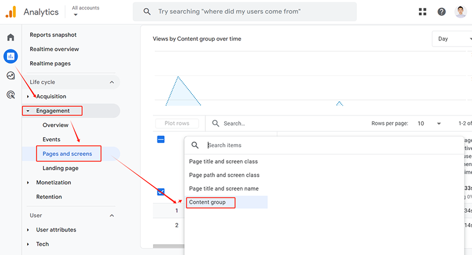472x255 pixels.
Task: Click the Analytics logo
Action: (x=11, y=12)
